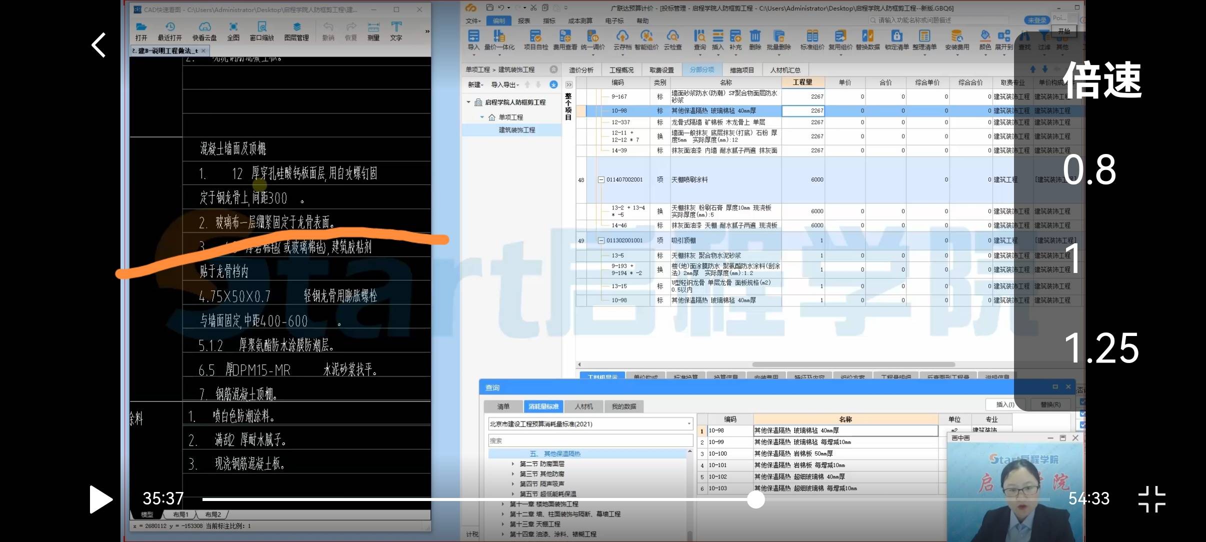Click 标准组价 standard pricing icon
The height and width of the screenshot is (542, 1206).
tap(812, 40)
